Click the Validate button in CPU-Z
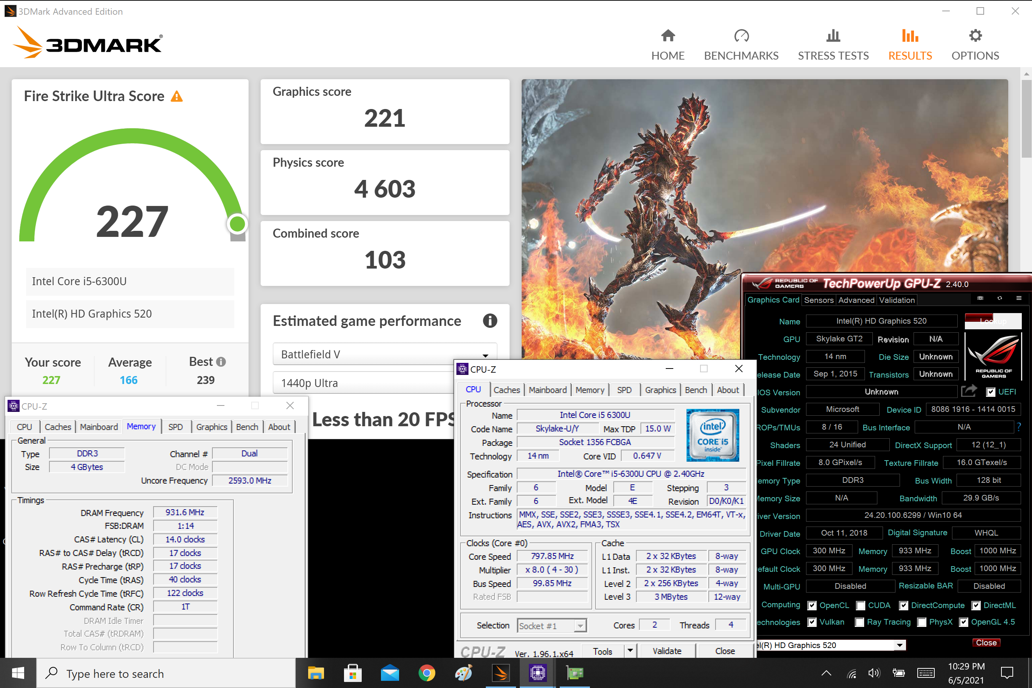Image resolution: width=1032 pixels, height=688 pixels. pos(667,651)
